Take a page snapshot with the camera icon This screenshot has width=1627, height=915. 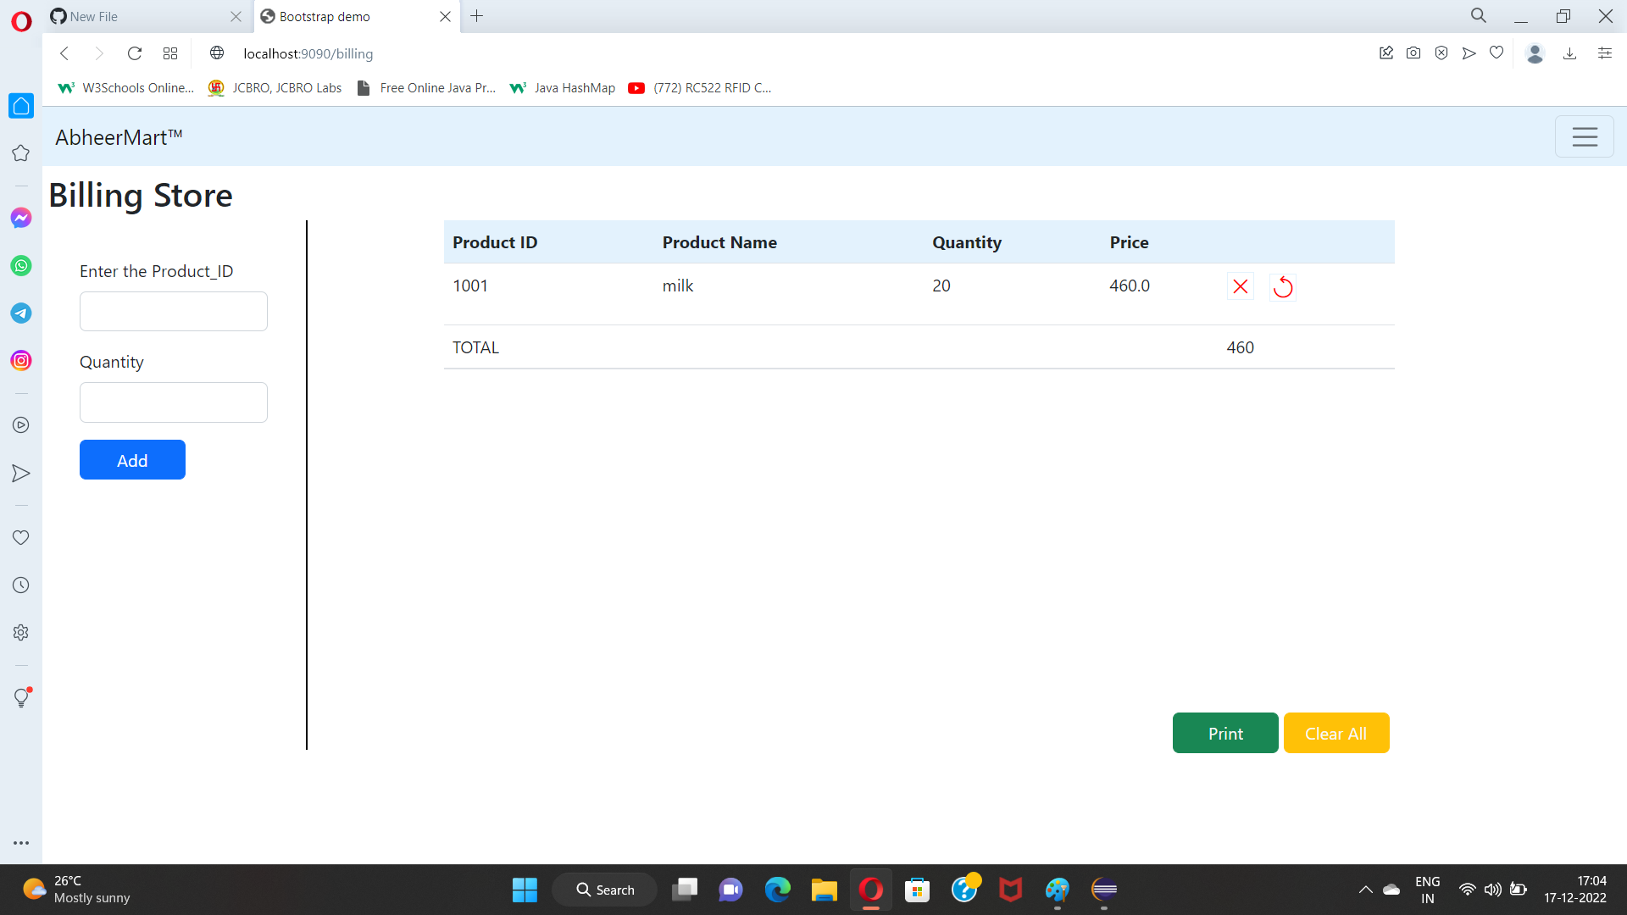click(1413, 53)
